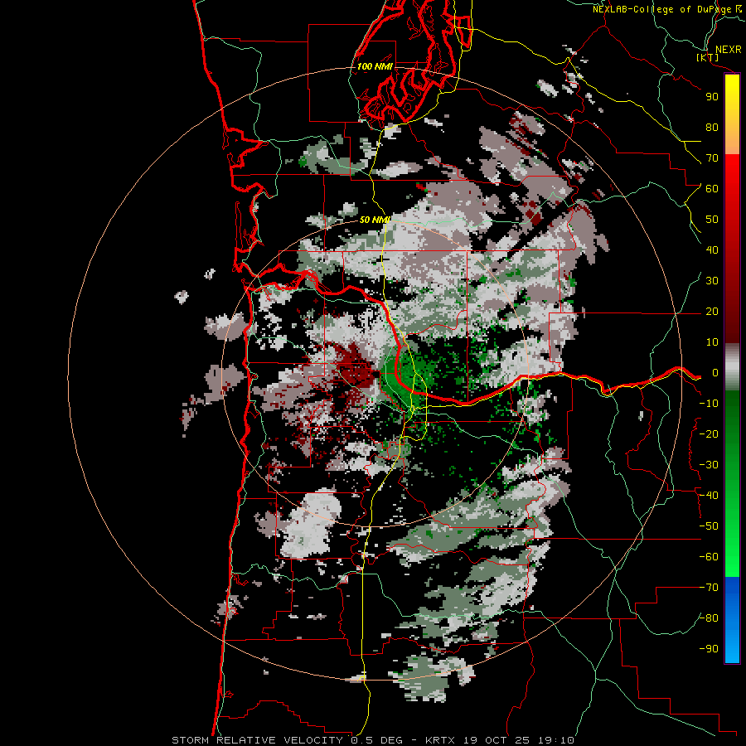This screenshot has height=746, width=746.
Task: Click the "50 NMI" range ring label
Action: click(x=375, y=220)
